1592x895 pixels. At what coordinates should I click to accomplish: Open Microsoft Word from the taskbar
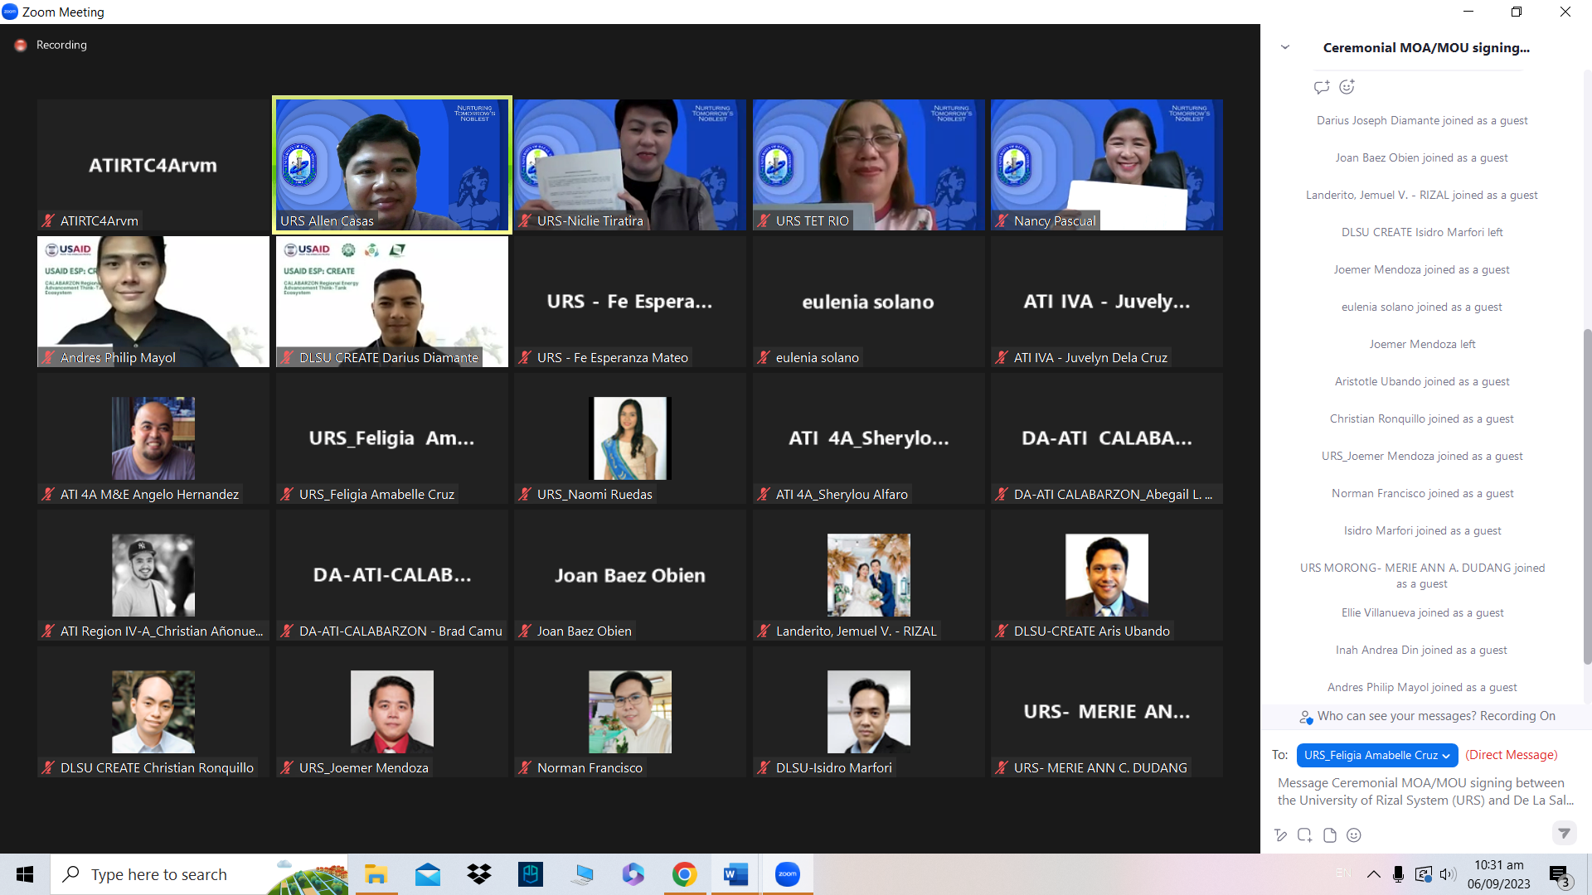[x=735, y=874]
